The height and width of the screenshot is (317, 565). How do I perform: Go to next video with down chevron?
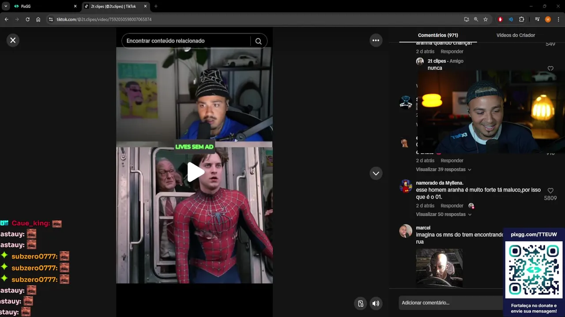click(376, 173)
